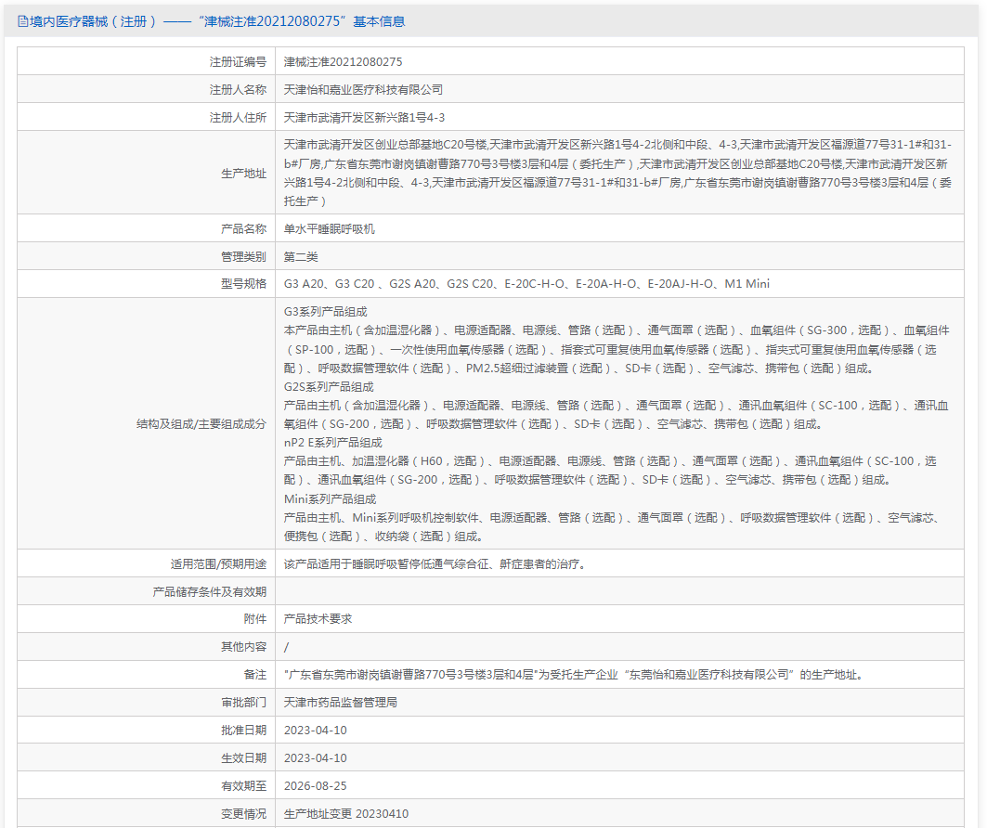The width and height of the screenshot is (987, 828).
Task: Select approval department 天津市药品监督管理局
Action: (341, 702)
